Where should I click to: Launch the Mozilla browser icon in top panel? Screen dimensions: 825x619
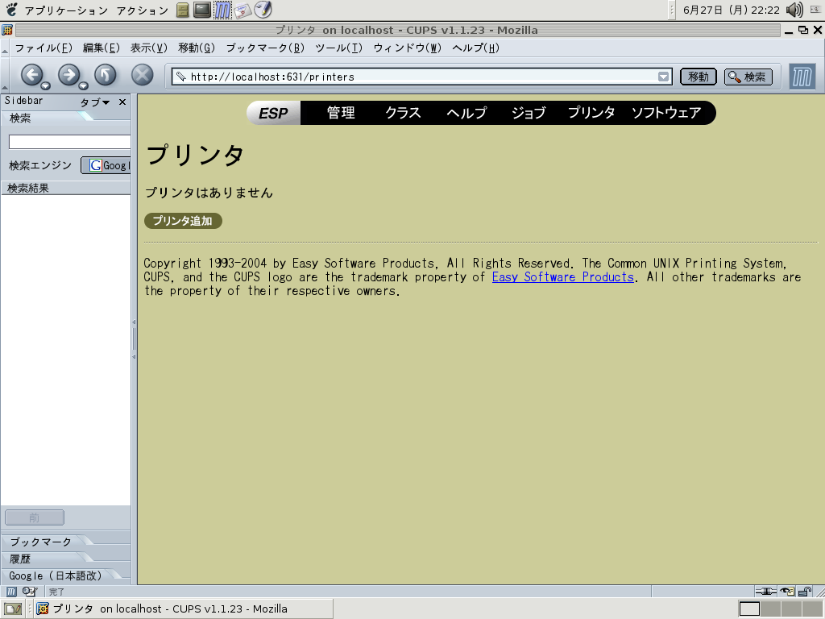pos(222,10)
